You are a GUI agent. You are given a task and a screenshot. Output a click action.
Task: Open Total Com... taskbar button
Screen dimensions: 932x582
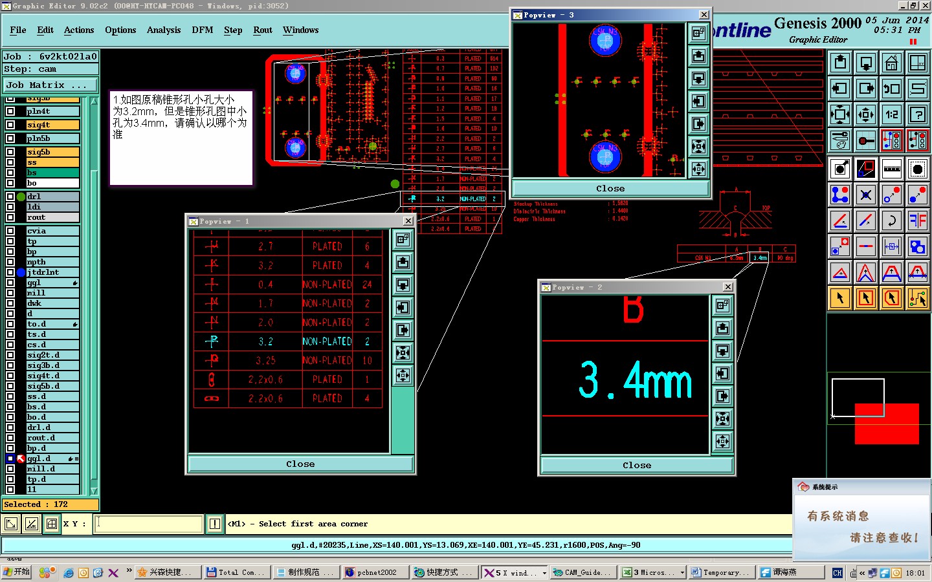click(236, 573)
